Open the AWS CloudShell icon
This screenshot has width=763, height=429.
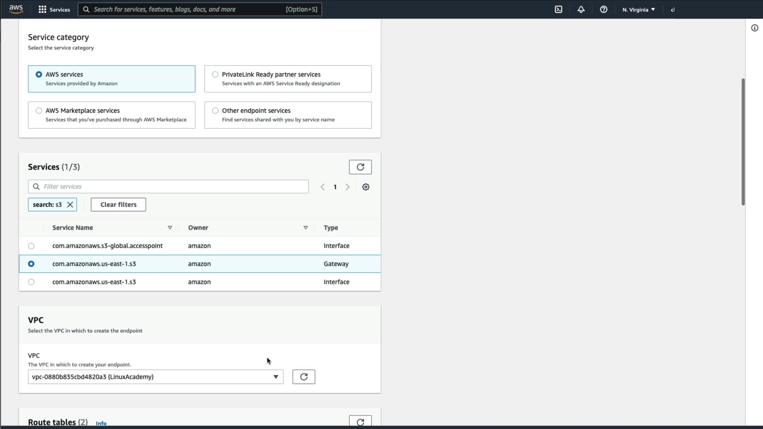coord(558,10)
